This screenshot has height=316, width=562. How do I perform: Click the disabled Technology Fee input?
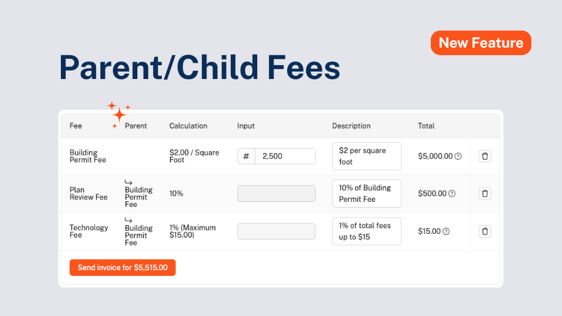pos(276,231)
